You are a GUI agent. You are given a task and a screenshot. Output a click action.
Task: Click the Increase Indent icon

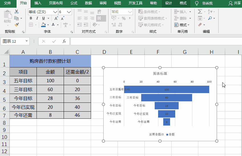point(86,25)
